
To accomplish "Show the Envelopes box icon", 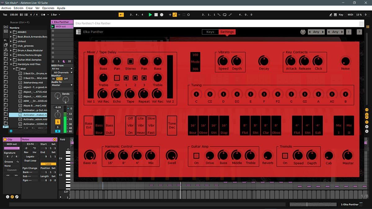I will click(x=17, y=197).
